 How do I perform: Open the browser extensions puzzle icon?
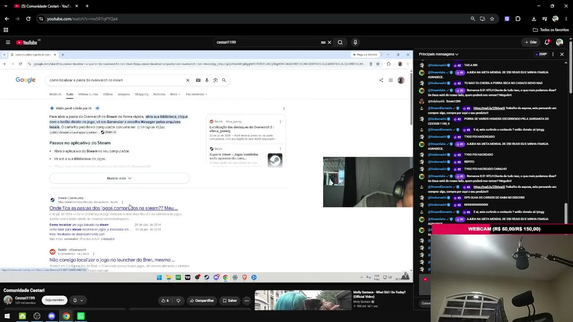click(518, 19)
